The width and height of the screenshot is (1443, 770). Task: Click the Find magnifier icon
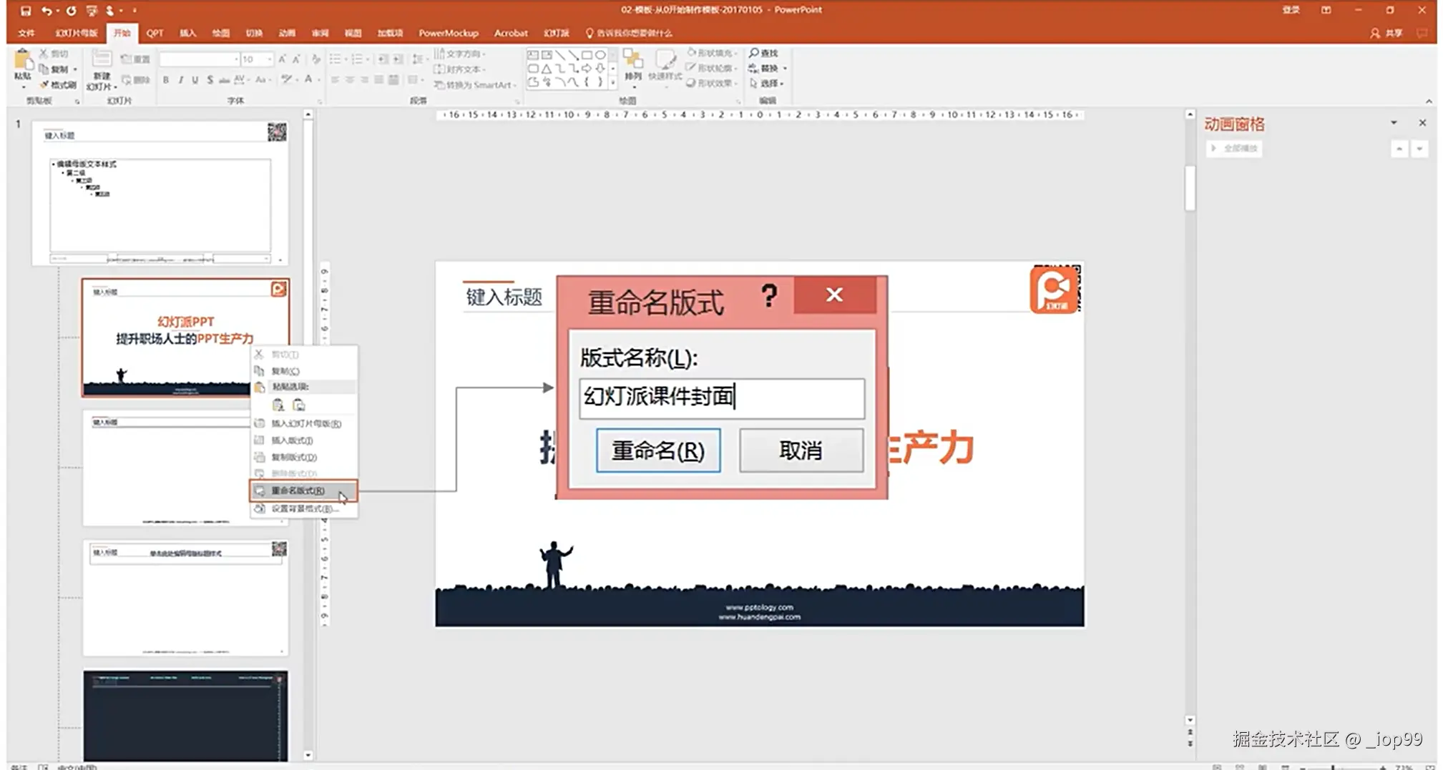tap(754, 53)
